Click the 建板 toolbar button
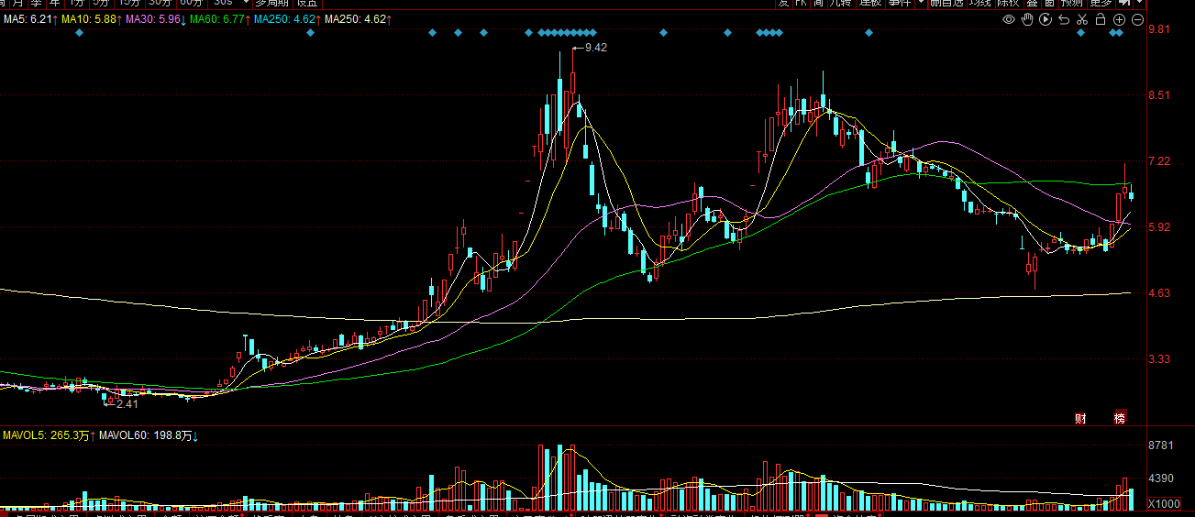The width and height of the screenshot is (1195, 517). [869, 4]
